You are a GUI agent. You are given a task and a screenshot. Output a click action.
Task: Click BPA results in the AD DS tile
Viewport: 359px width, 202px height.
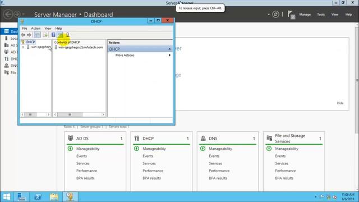click(85, 178)
